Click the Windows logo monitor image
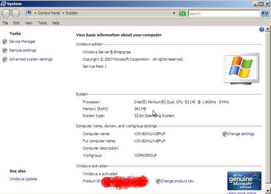 pyautogui.click(x=241, y=69)
